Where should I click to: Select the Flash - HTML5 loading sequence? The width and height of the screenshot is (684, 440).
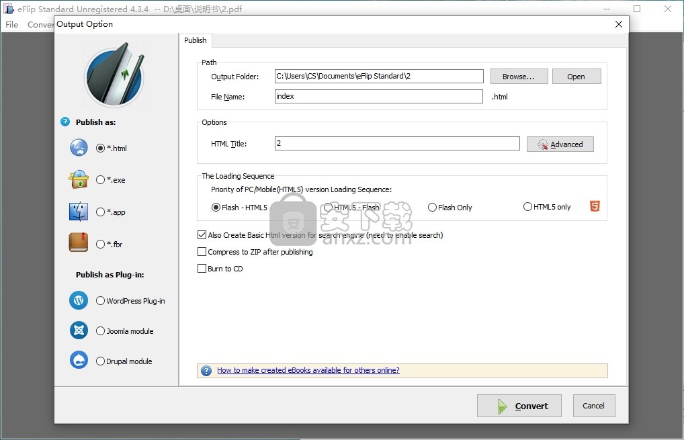239,208
